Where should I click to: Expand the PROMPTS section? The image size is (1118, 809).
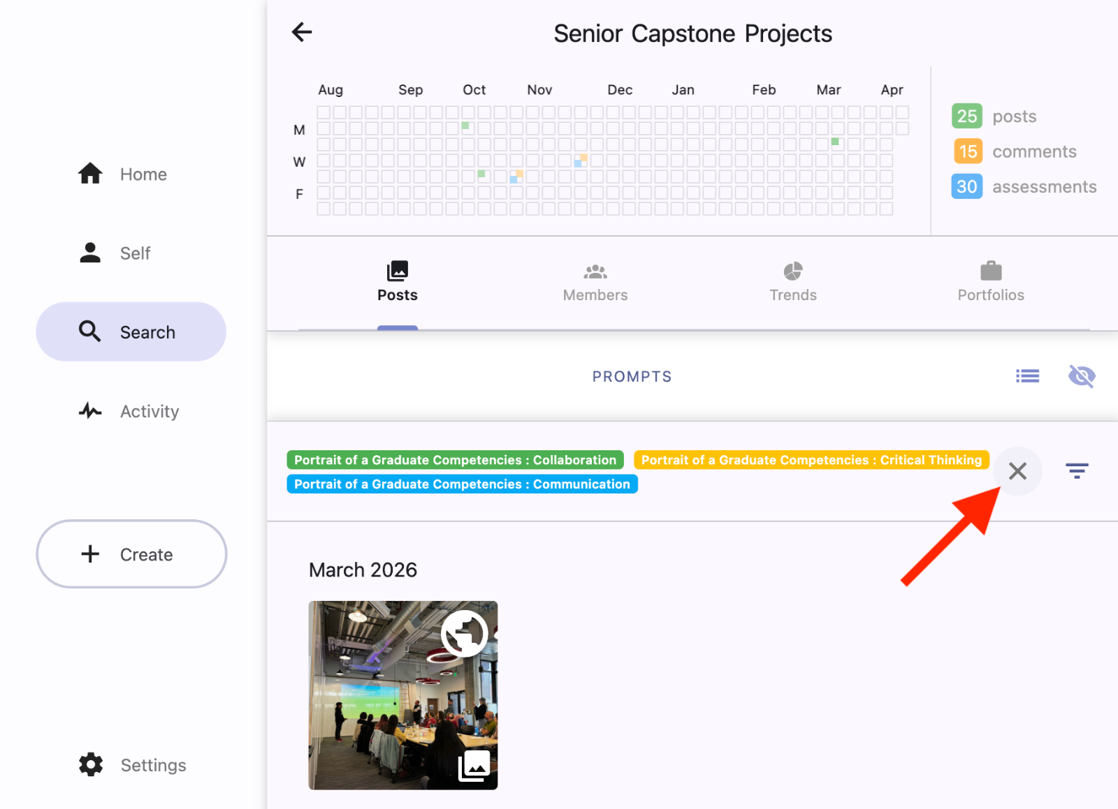pos(632,377)
